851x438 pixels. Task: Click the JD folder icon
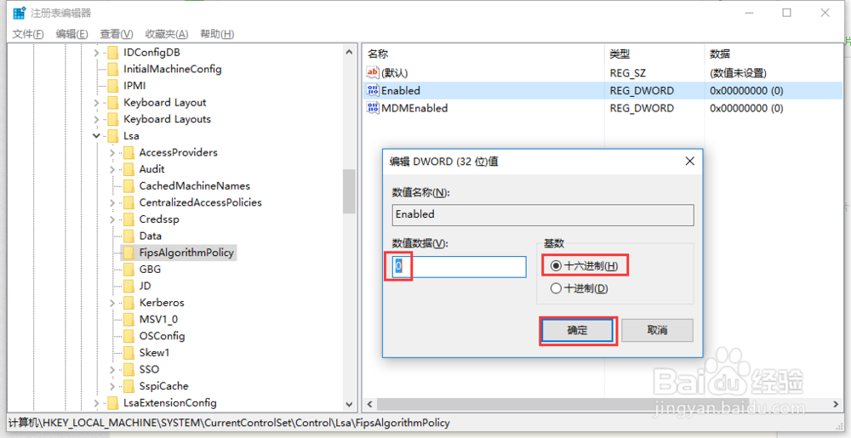[129, 287]
